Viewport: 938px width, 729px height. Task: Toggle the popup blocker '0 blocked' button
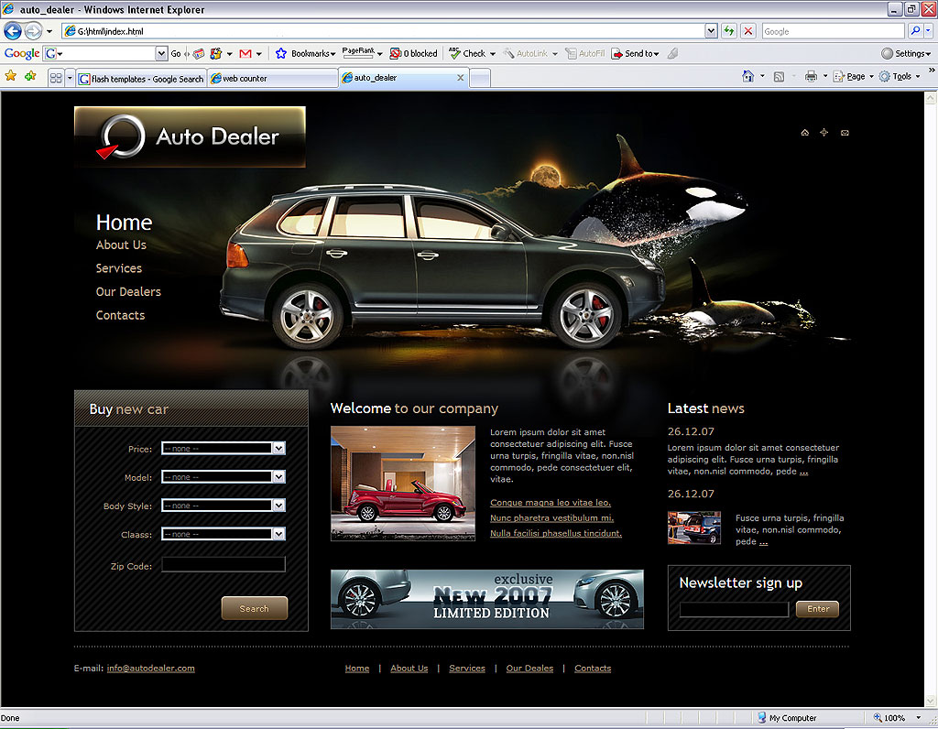pos(414,54)
